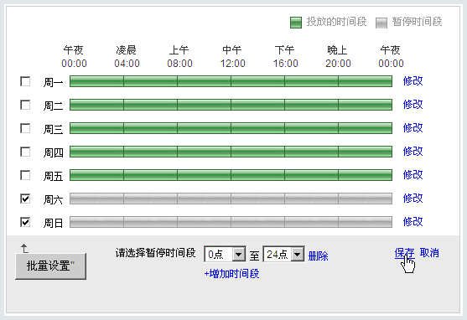
Task: Click 周六 gray bar segment starting at 04:00
Action: click(x=150, y=199)
